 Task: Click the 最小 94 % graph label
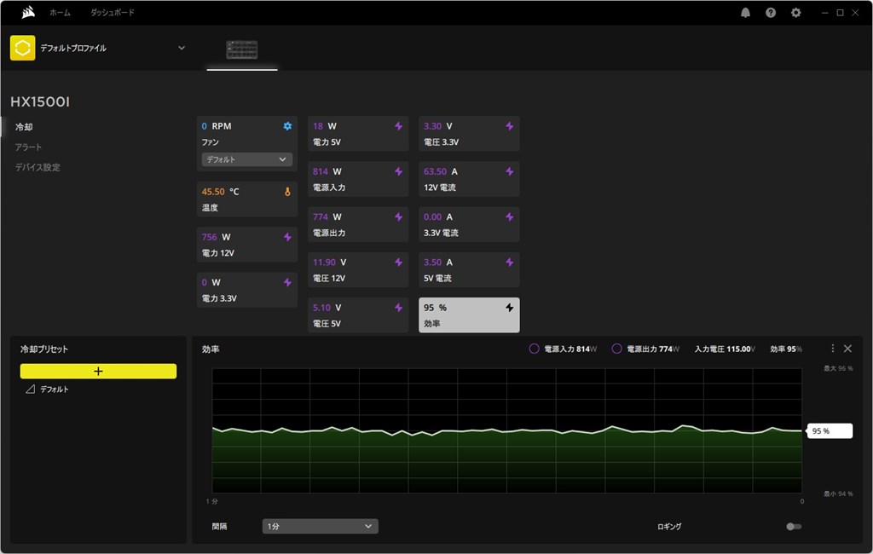pos(838,493)
